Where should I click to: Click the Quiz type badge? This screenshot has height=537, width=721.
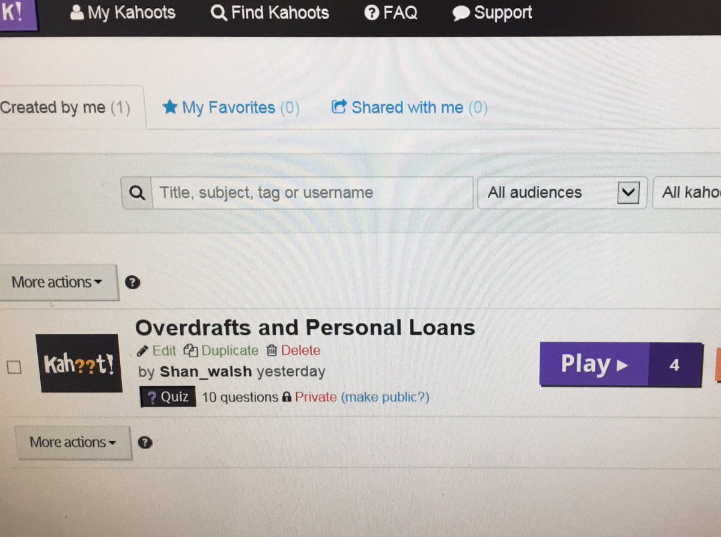(168, 397)
